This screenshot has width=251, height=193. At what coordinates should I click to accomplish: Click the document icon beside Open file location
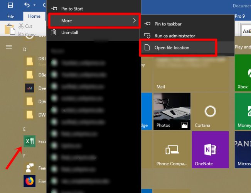(x=147, y=47)
